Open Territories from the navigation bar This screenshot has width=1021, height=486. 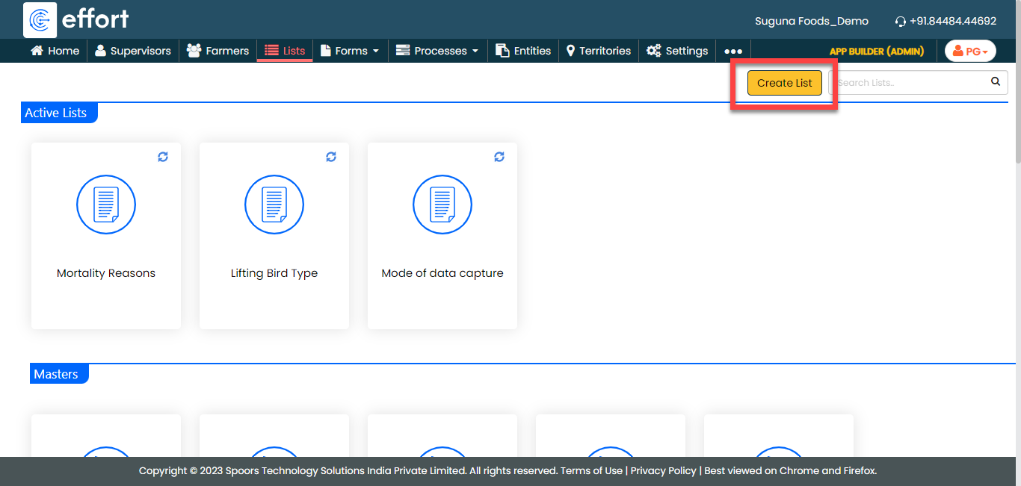tap(598, 51)
